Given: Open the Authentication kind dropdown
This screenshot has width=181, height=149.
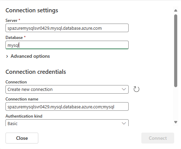Looking at the screenshot, I should [x=67, y=123].
